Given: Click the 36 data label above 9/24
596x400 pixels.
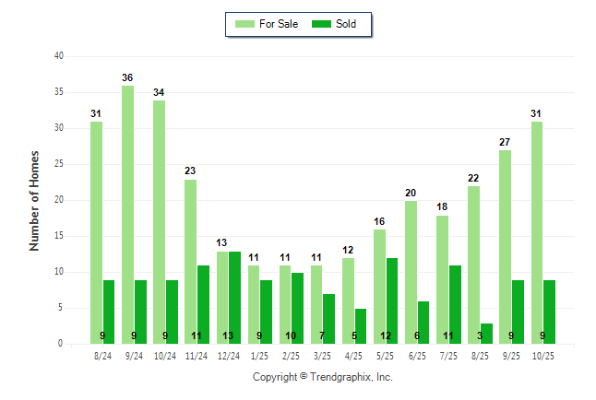Looking at the screenshot, I should point(127,77).
